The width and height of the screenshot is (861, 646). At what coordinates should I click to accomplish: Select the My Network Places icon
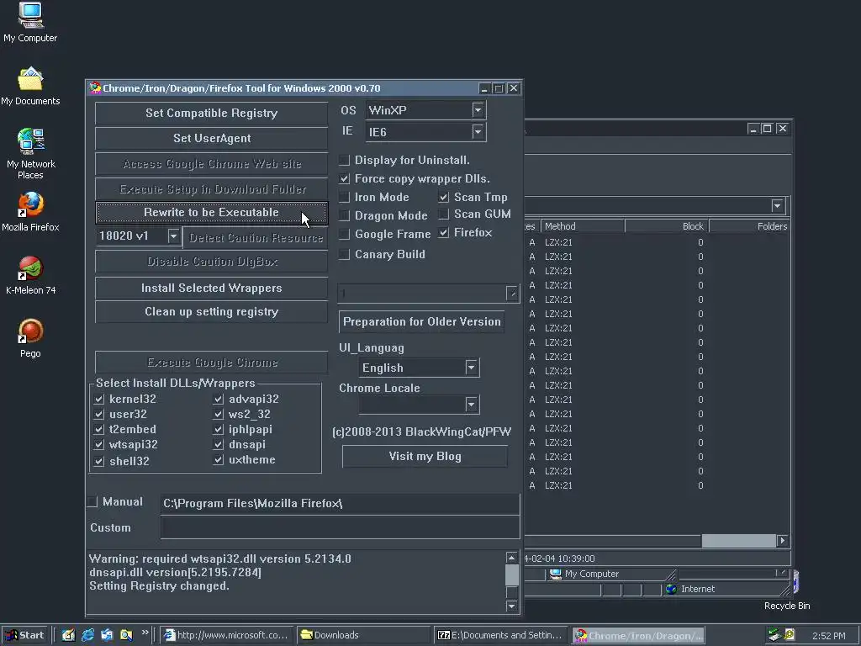pyautogui.click(x=30, y=153)
